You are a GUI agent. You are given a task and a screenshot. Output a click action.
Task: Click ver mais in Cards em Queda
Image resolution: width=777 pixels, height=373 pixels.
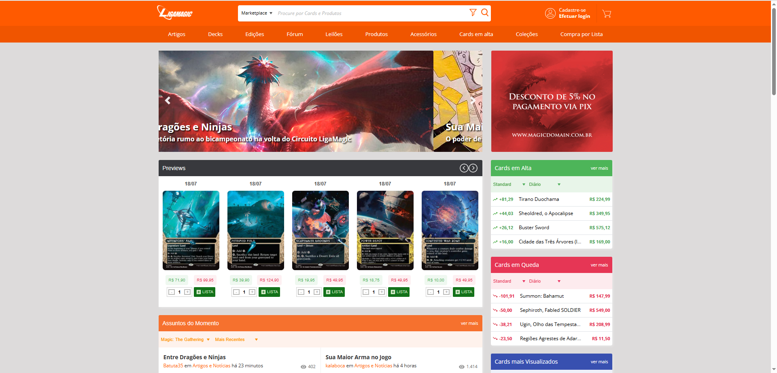599,265
